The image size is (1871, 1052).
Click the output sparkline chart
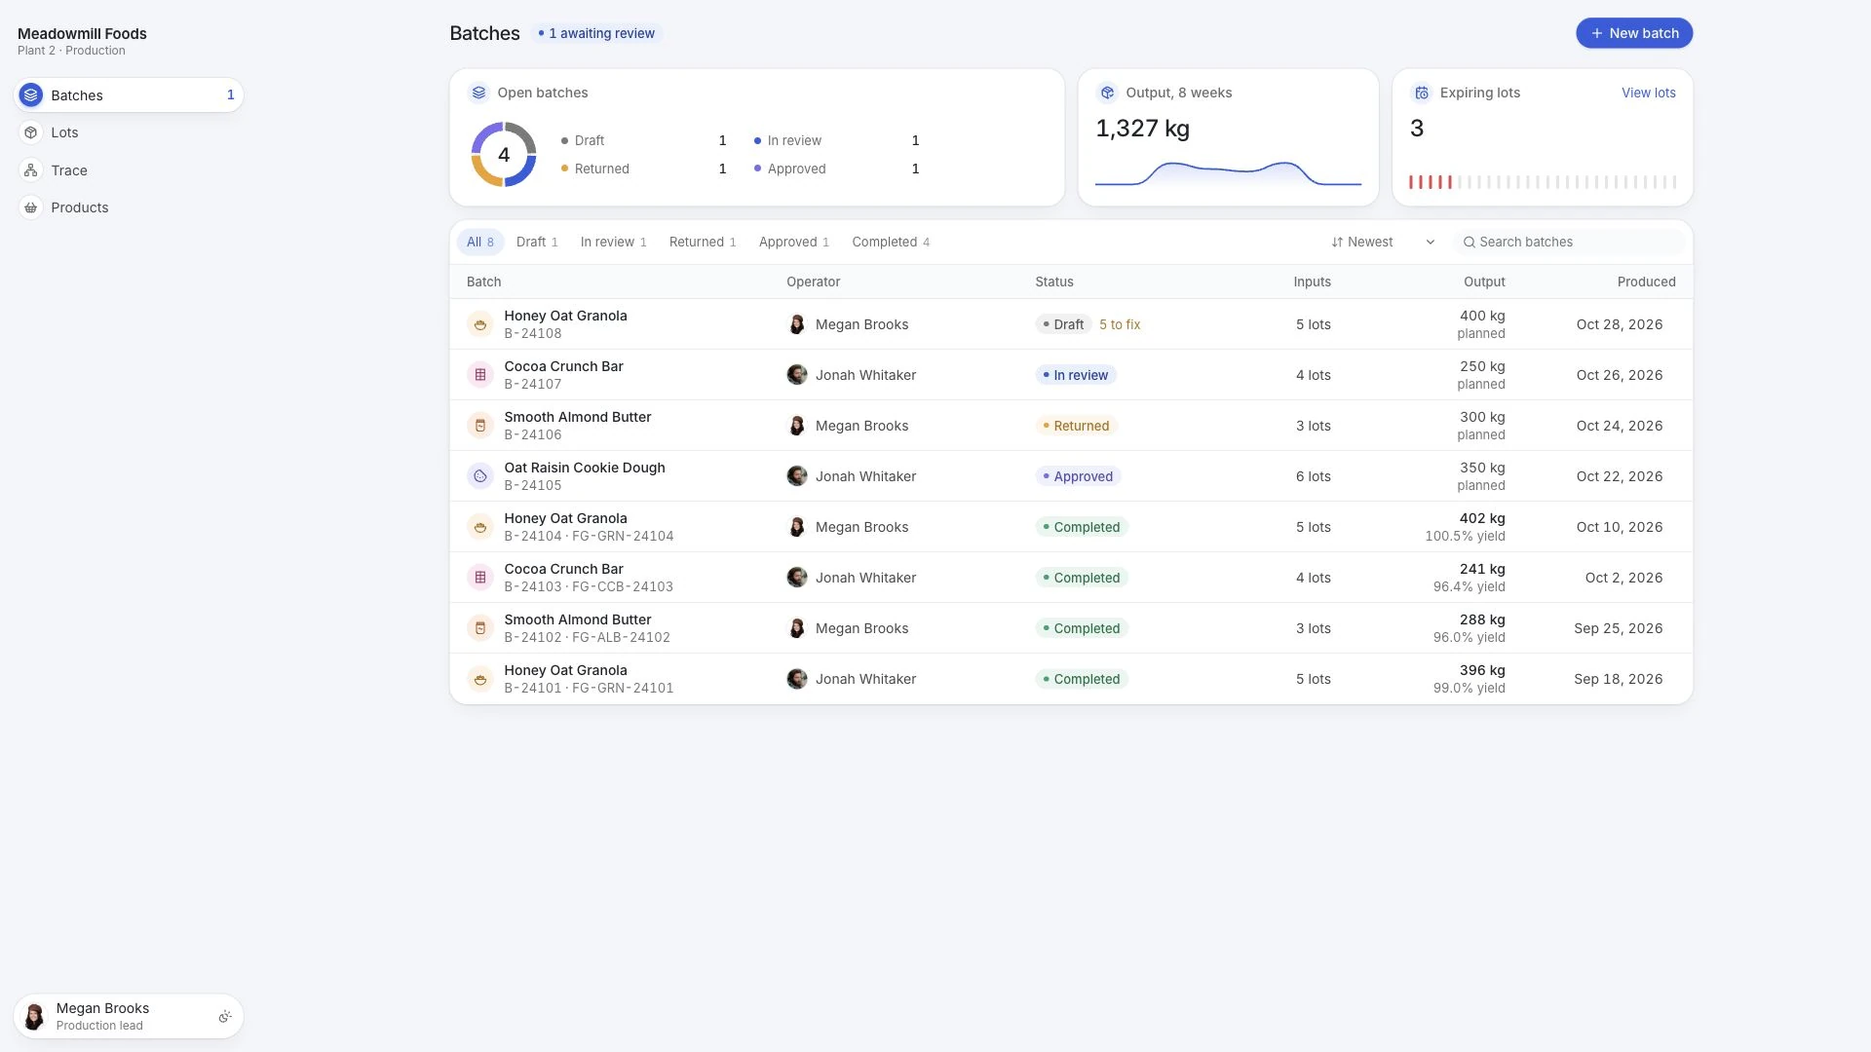pos(1228,173)
